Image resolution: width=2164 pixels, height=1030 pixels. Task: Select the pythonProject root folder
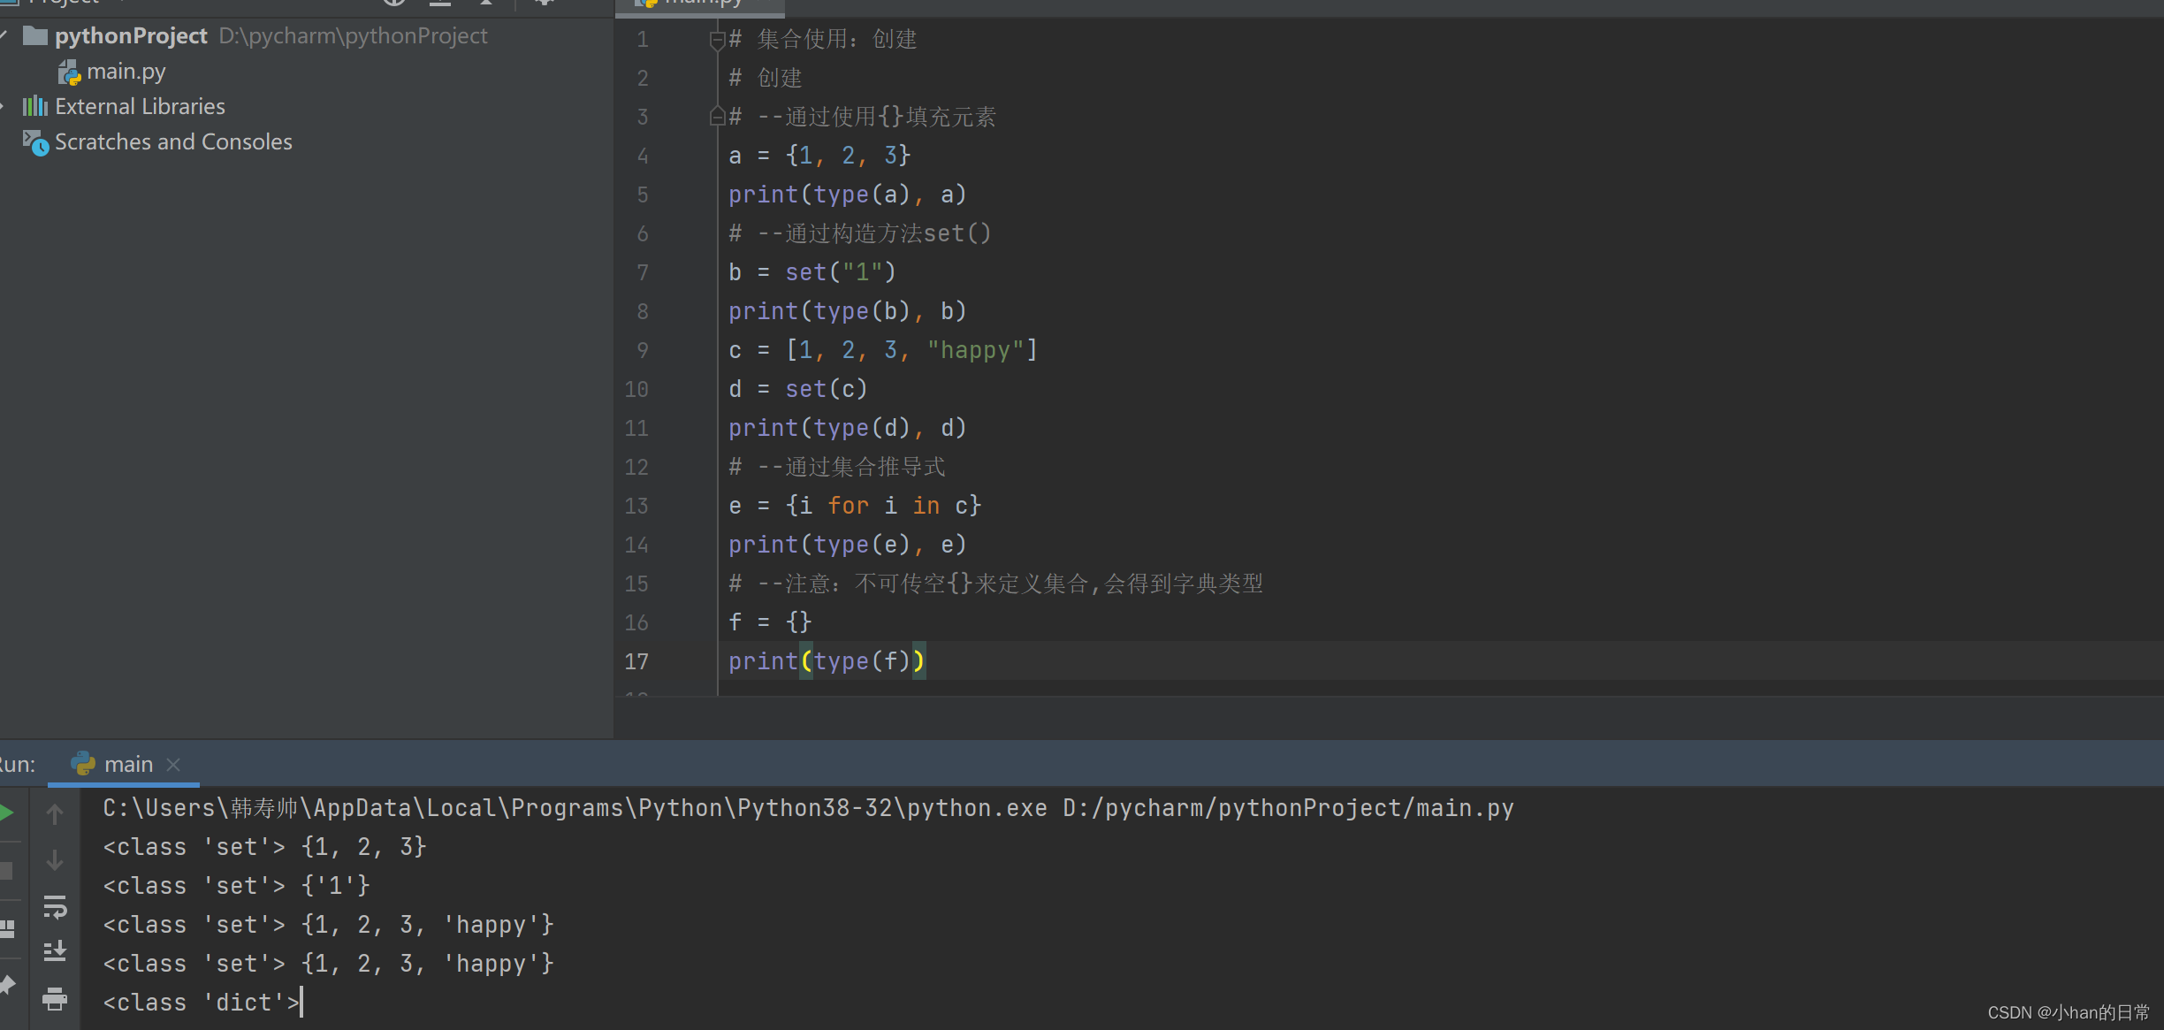(x=131, y=36)
